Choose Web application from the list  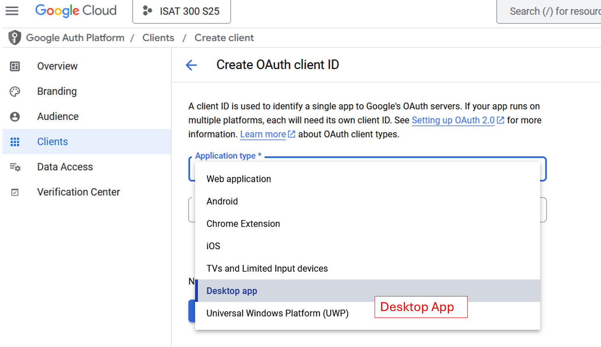coord(367,179)
